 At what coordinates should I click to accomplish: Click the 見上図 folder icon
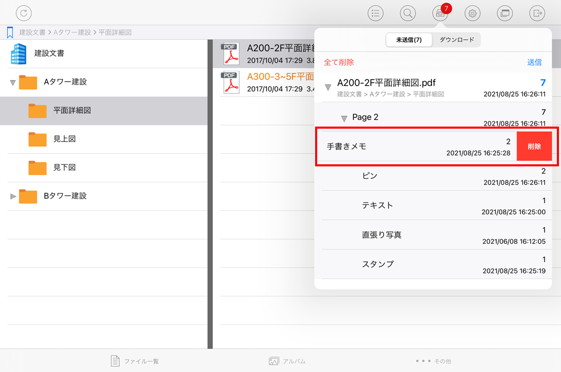38,139
